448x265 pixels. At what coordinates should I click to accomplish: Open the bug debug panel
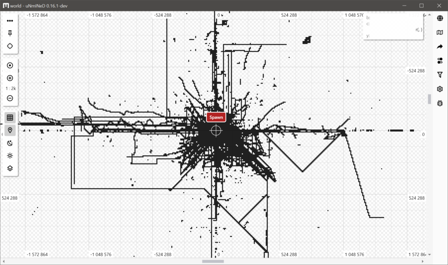point(440,103)
